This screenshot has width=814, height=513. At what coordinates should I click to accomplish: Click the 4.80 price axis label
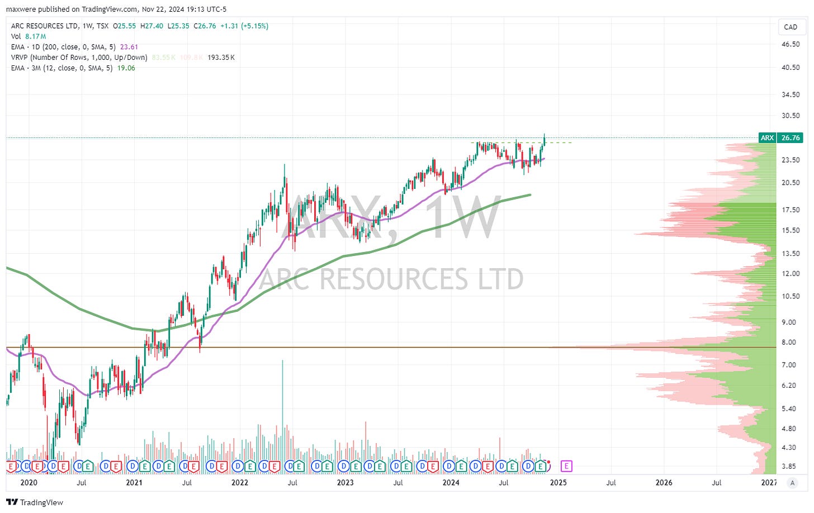(789, 429)
